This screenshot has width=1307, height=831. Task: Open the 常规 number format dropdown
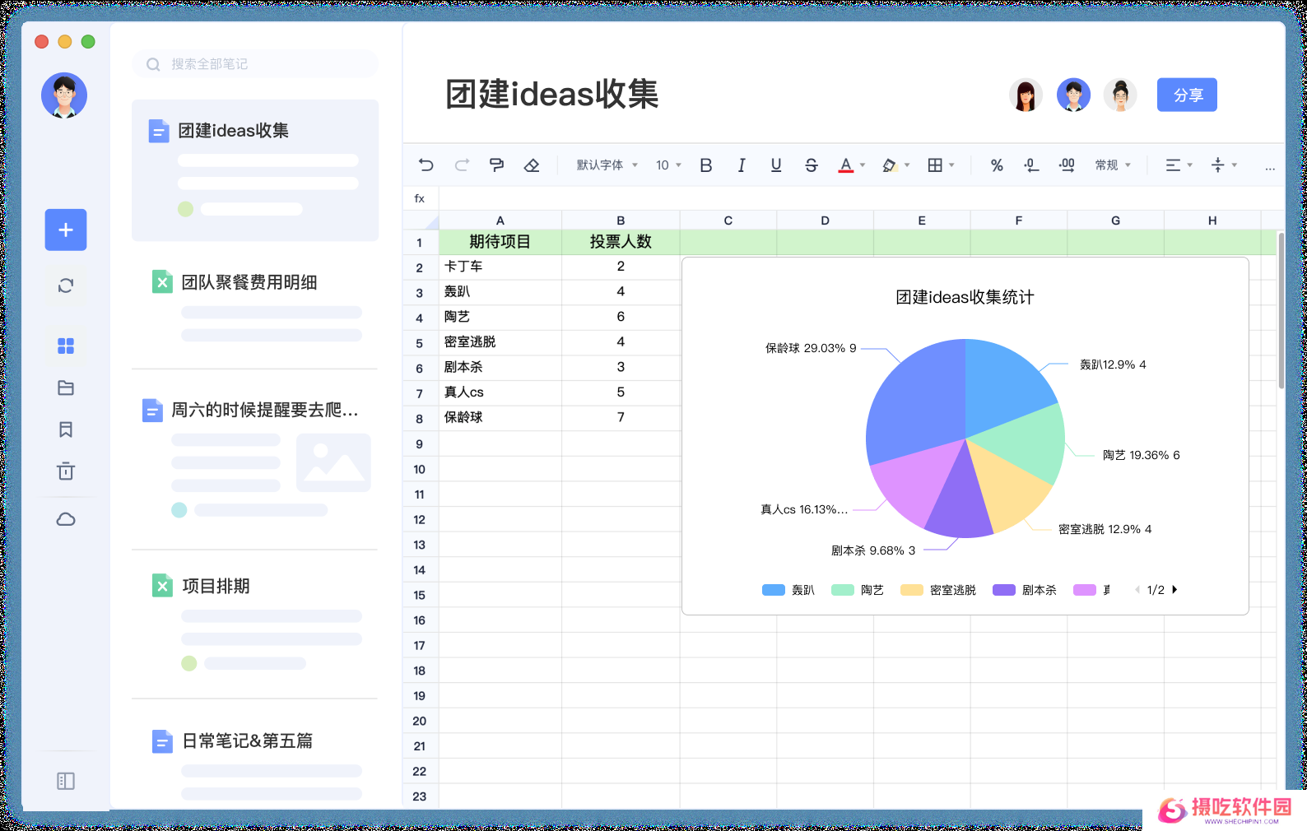[x=1113, y=165]
